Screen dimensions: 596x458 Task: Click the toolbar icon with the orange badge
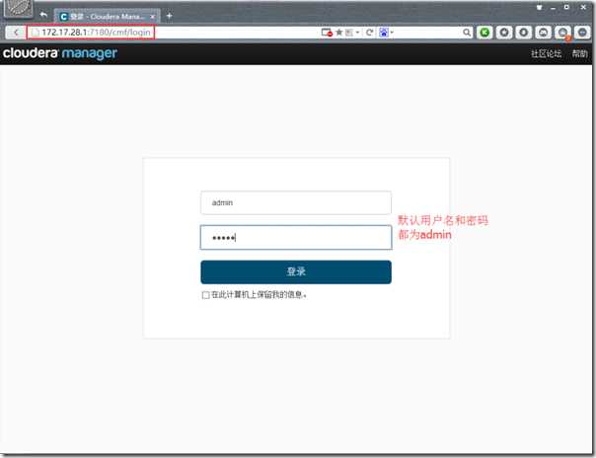[562, 33]
